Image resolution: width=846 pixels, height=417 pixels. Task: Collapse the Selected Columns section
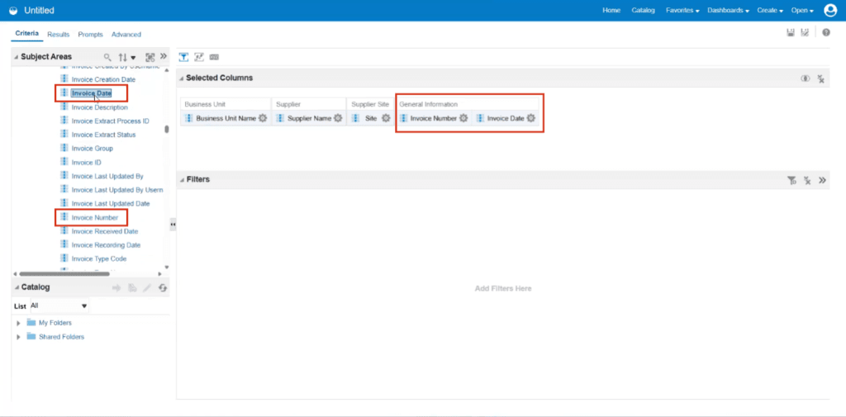coord(182,78)
